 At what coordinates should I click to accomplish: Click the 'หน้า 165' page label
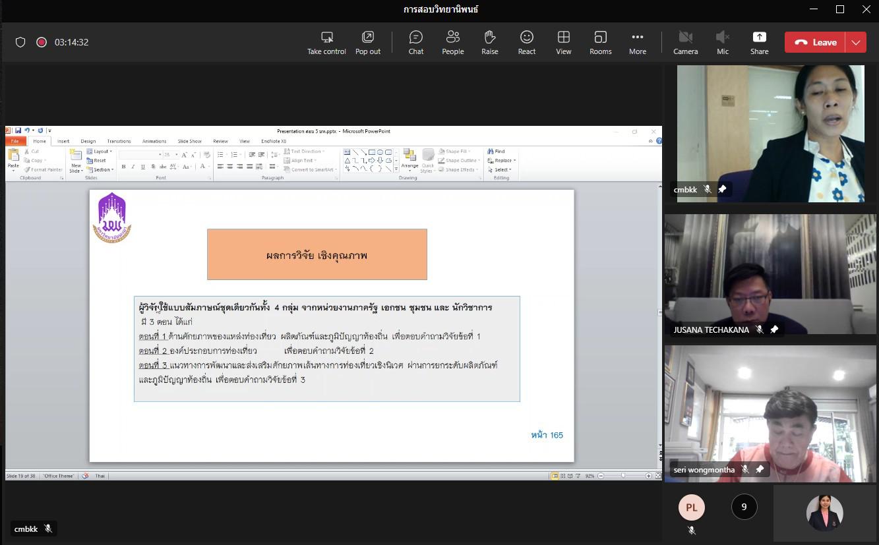click(547, 435)
